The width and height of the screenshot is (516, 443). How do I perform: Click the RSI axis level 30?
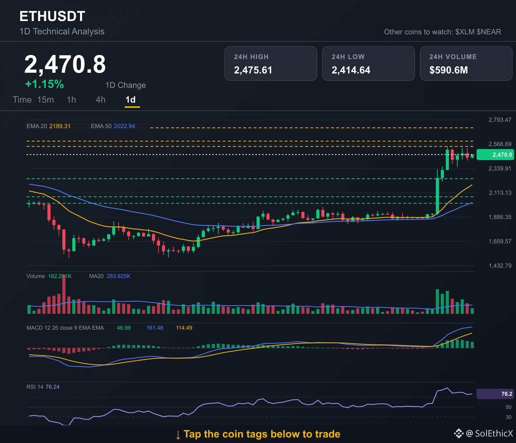pos(509,417)
